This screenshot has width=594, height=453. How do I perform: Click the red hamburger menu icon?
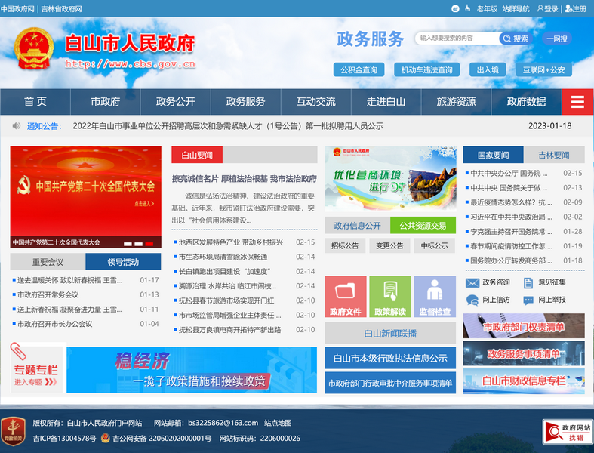coord(577,103)
